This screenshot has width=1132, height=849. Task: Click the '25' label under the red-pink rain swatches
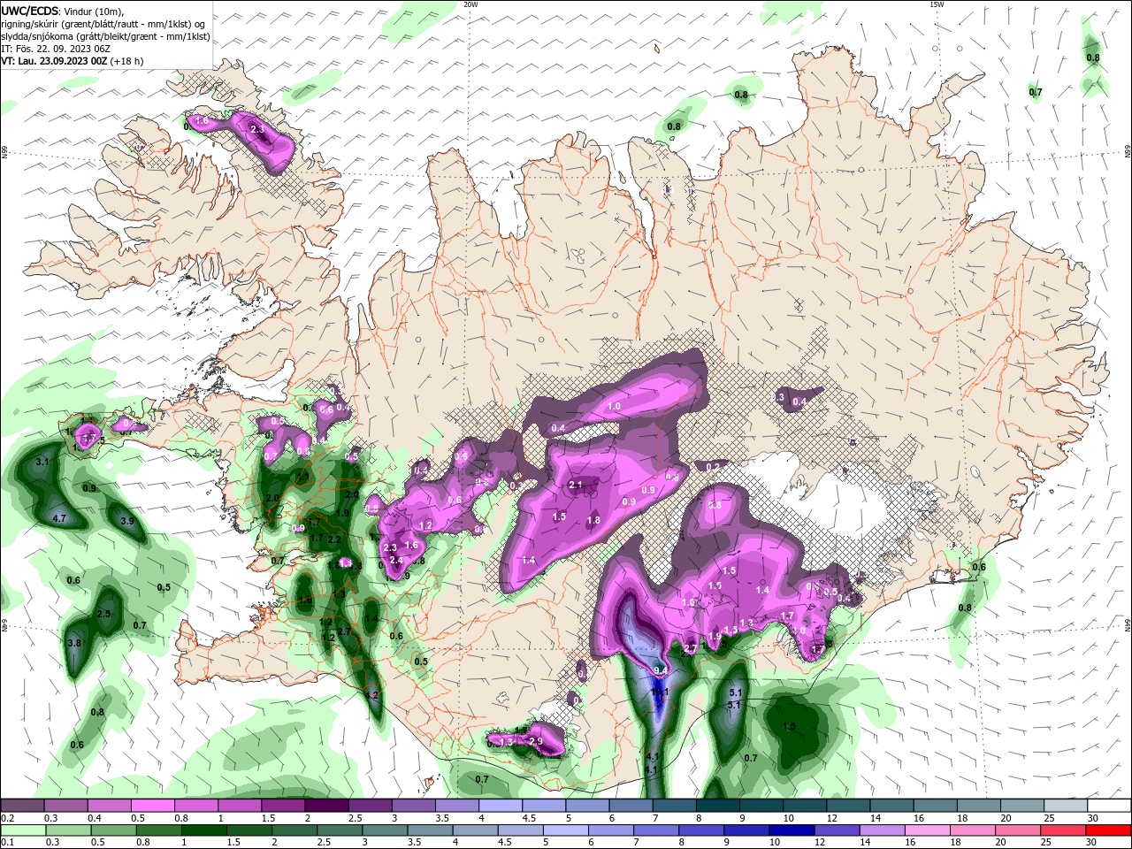tap(1045, 843)
